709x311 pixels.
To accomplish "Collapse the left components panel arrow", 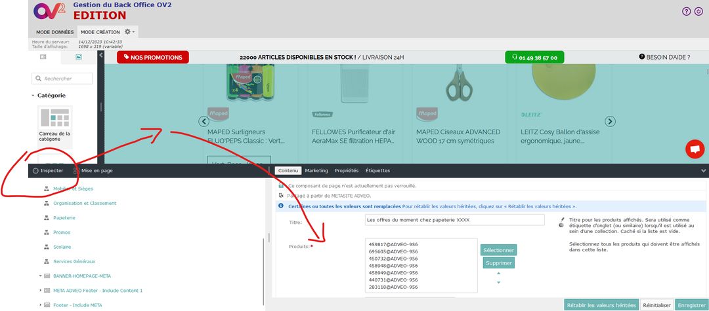I will (x=101, y=55).
